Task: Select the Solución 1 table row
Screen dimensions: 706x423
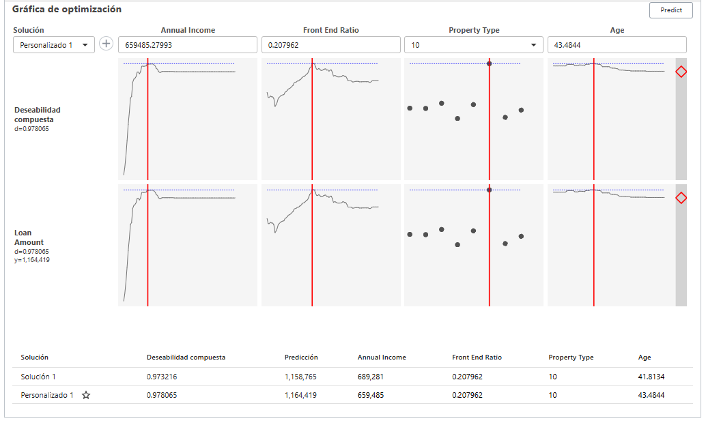Action: coord(205,377)
